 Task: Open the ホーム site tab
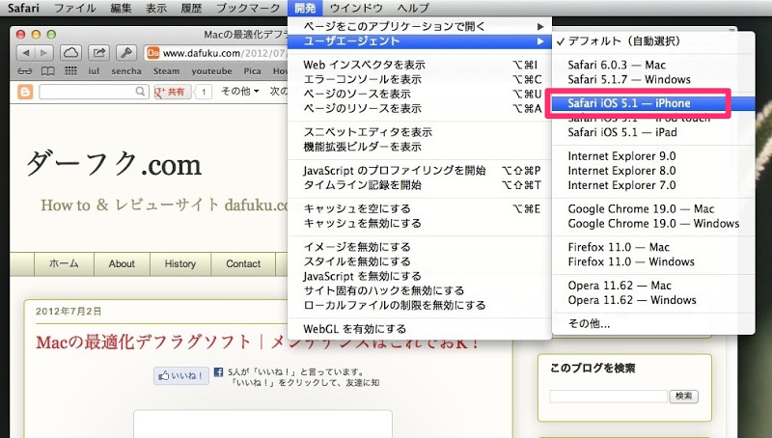(x=64, y=263)
